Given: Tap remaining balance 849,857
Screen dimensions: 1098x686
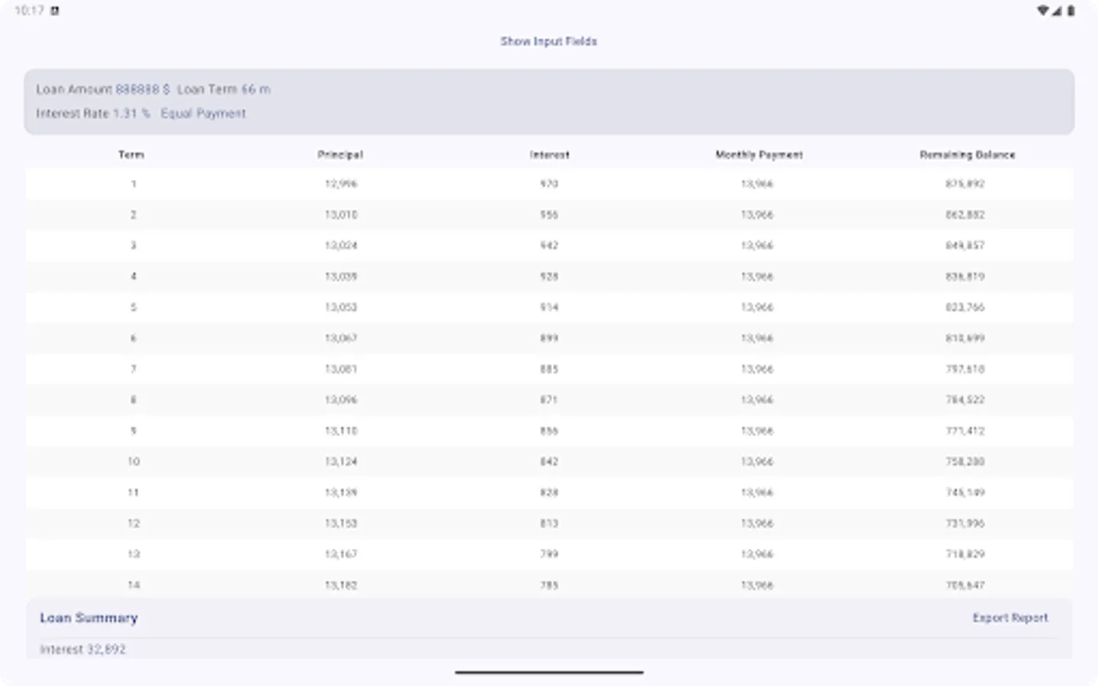Looking at the screenshot, I should pos(965,245).
